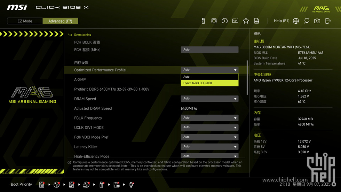The image size is (341, 192).
Task: Click MAG B850M MORTAR WIFI (MS-7E61) text
Action: [x=282, y=47]
